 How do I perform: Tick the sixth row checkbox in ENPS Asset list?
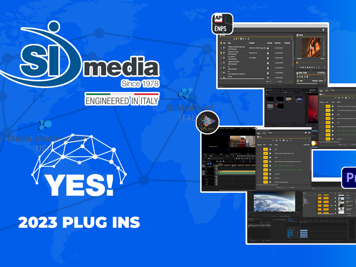[x=221, y=73]
